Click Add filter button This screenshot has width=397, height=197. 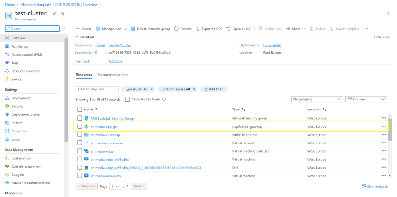[x=214, y=89]
